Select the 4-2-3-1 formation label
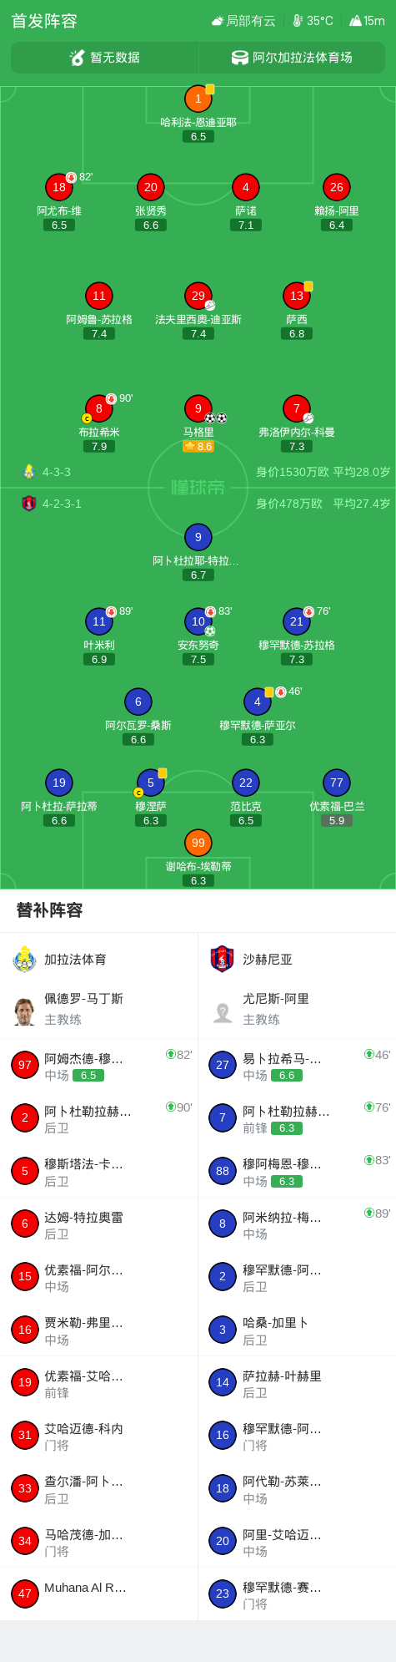Viewport: 396px width, 1662px height. (62, 504)
